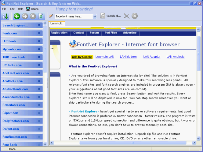
Task: Click the magnifier Search all icon
Action: pyautogui.click(x=103, y=16)
